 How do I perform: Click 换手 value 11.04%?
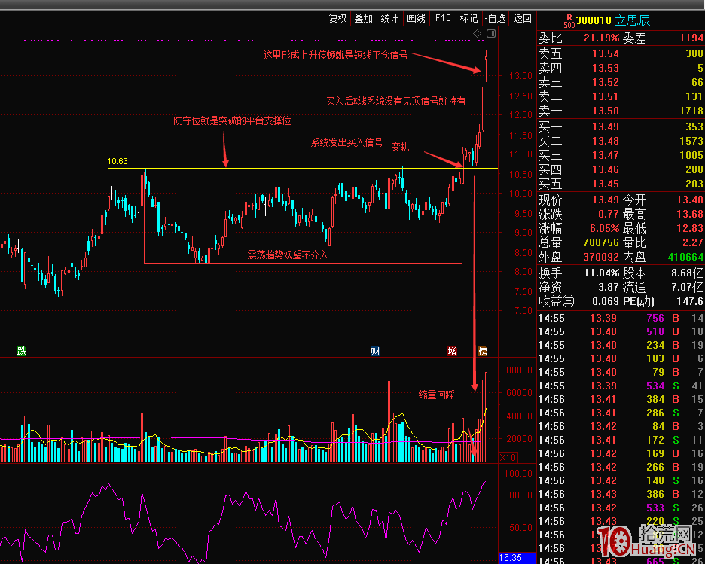pos(602,273)
